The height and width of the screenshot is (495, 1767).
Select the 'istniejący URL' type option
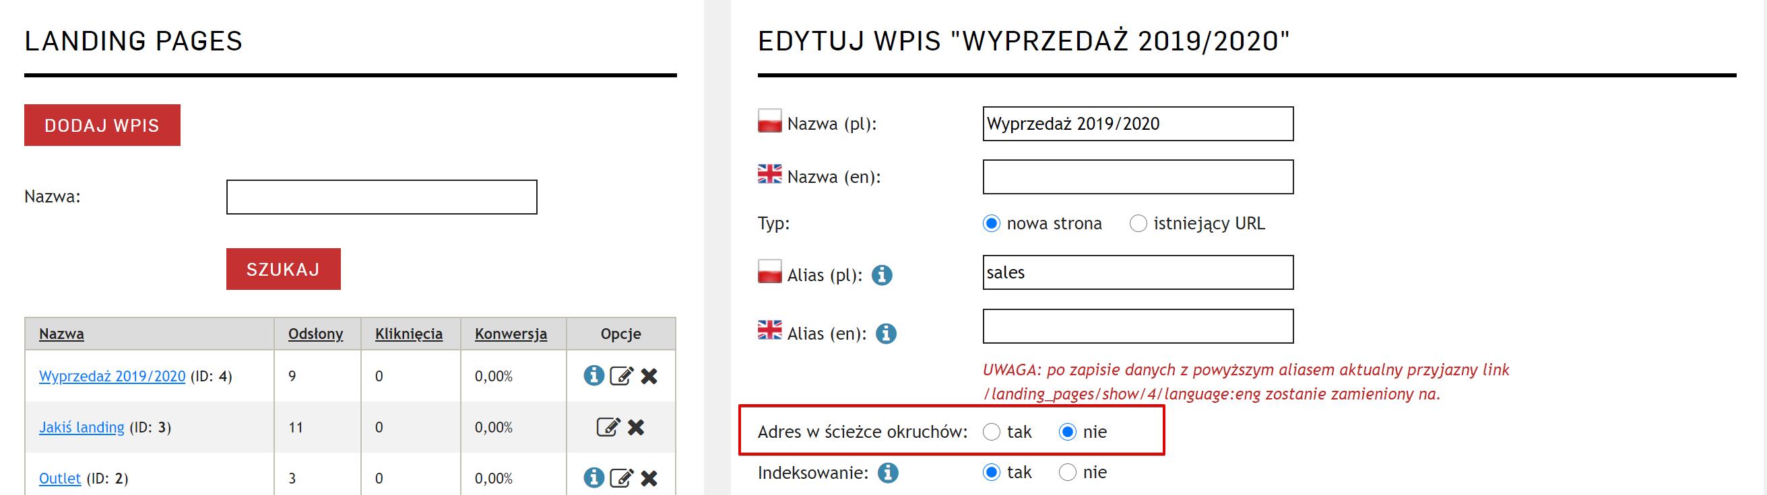pos(1137,224)
